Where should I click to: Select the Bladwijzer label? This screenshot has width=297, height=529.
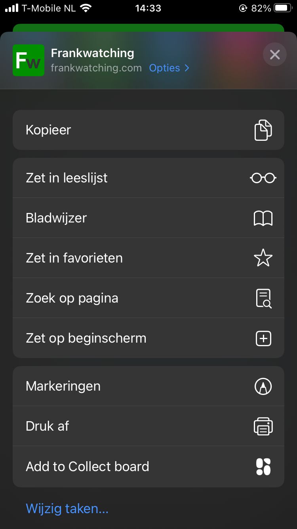[56, 218]
